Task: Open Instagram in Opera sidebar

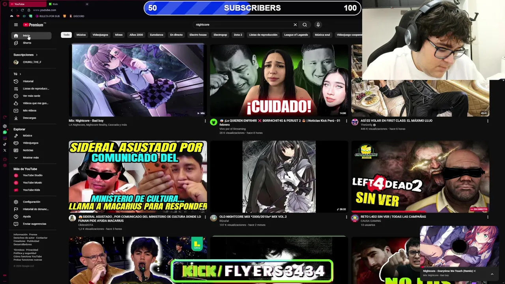Action: tap(5, 138)
